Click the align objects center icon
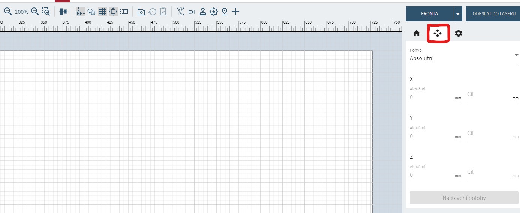This screenshot has height=213, width=520. click(63, 12)
